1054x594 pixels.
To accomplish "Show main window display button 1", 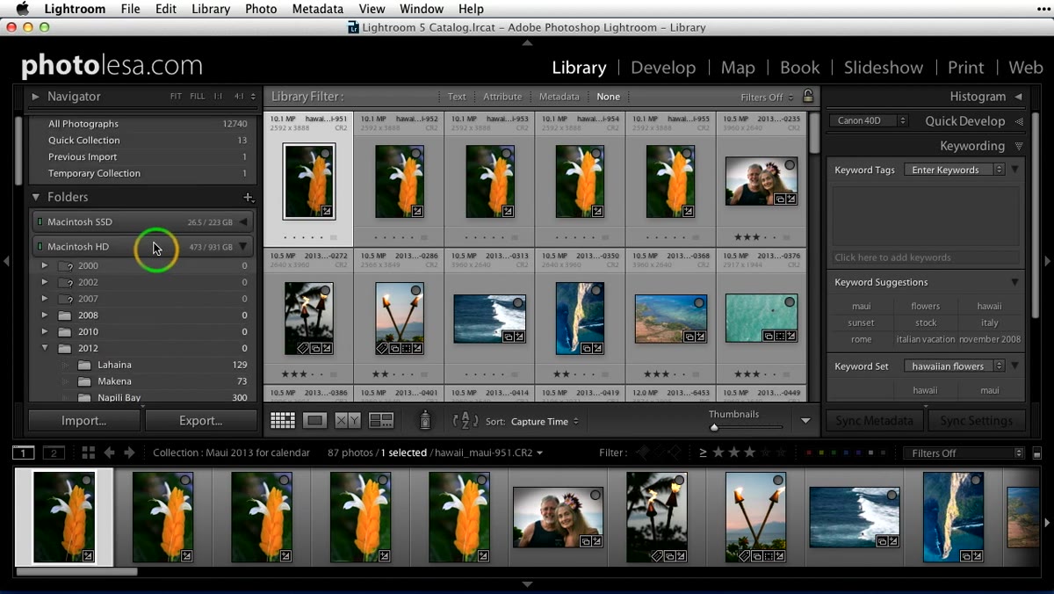I will (24, 453).
